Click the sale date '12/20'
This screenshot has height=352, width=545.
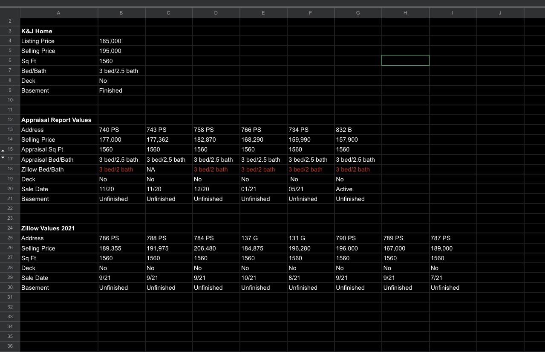[216, 189]
